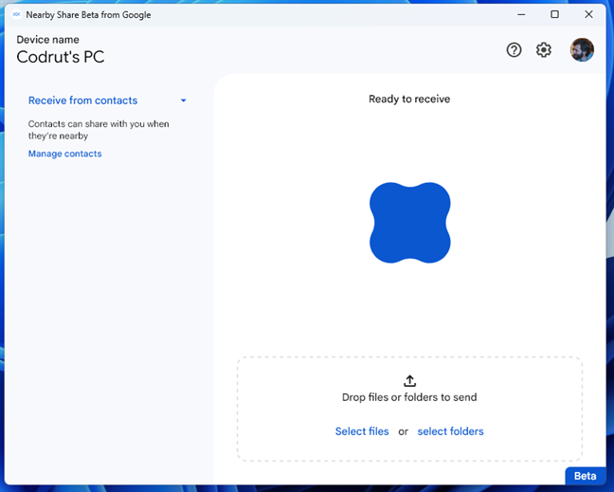Click the Nearby Share Beta window title
The height and width of the screenshot is (492, 614).
tap(88, 14)
